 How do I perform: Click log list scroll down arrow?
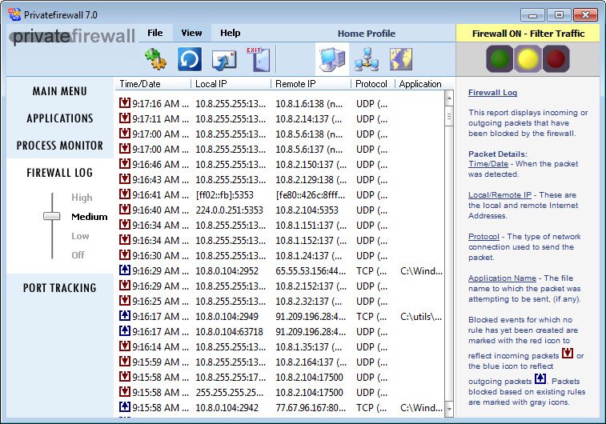[x=449, y=409]
